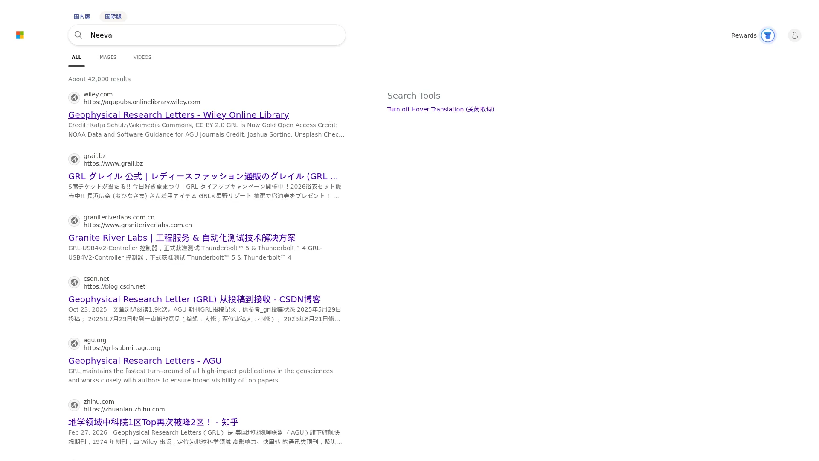The width and height of the screenshot is (819, 461).
Task: Click the https://agupubs.onlinelibrary.wiley.com URL
Action: [x=142, y=102]
